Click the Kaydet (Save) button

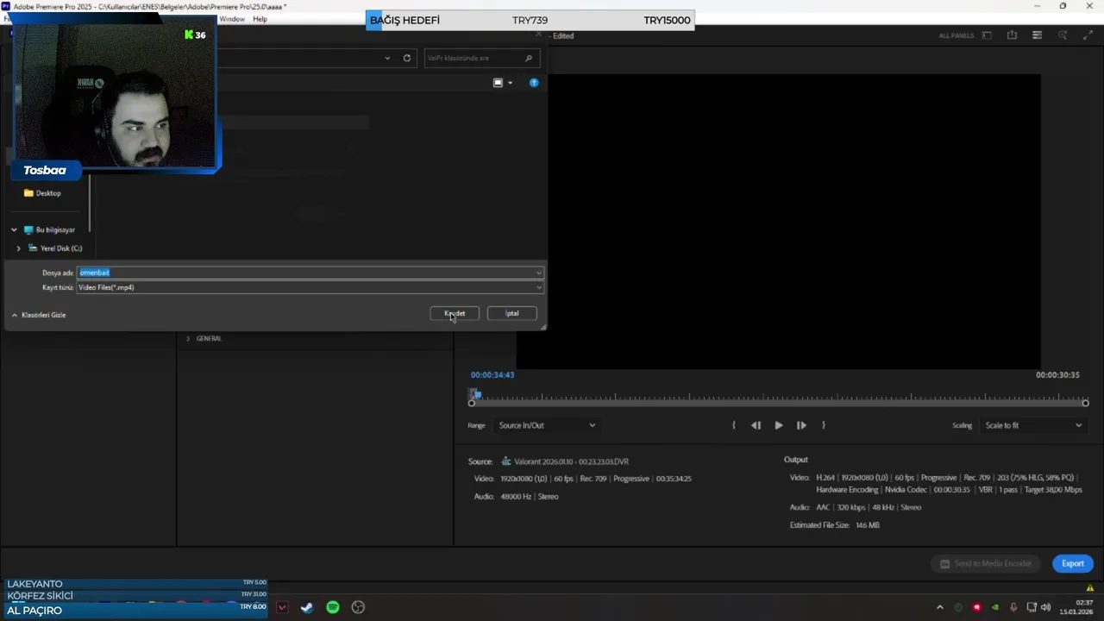point(455,313)
